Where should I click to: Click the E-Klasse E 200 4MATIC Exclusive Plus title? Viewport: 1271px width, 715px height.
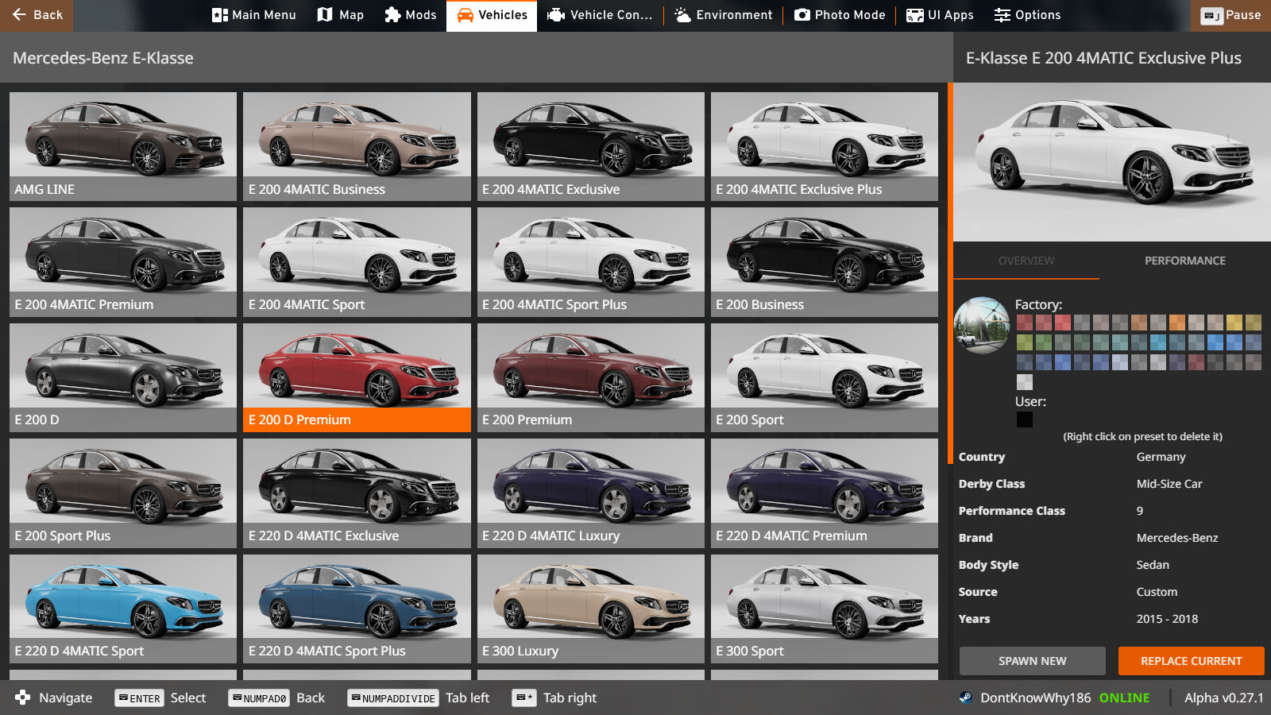pos(1103,58)
